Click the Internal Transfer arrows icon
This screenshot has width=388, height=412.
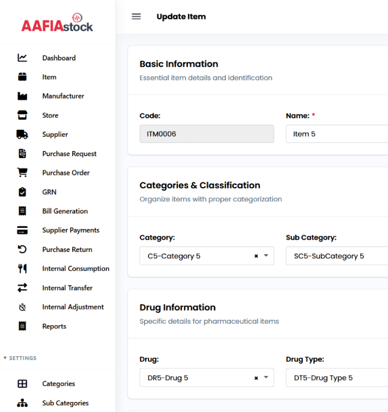(x=22, y=288)
